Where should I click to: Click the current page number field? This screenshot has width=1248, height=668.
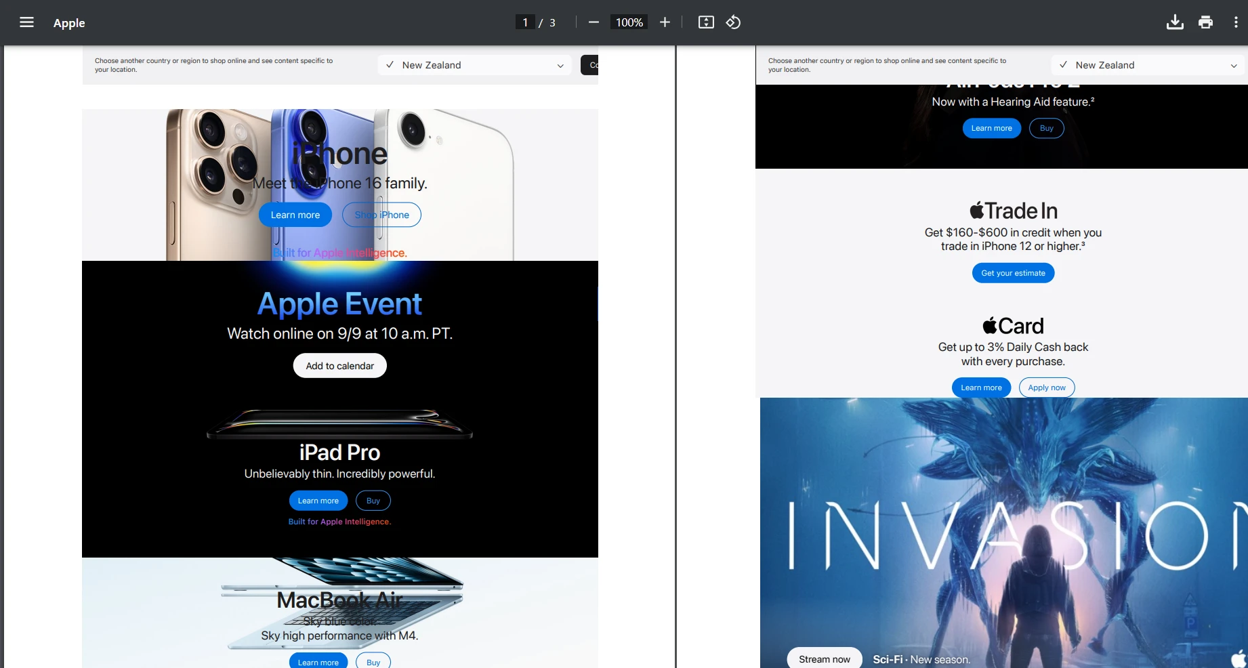[x=525, y=22]
